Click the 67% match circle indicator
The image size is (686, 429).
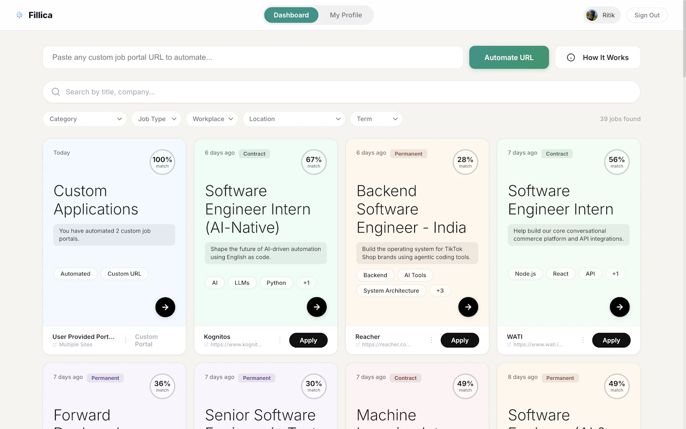coord(314,162)
